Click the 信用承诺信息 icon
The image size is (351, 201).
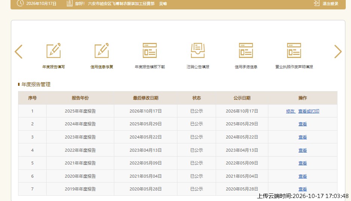click(x=246, y=50)
